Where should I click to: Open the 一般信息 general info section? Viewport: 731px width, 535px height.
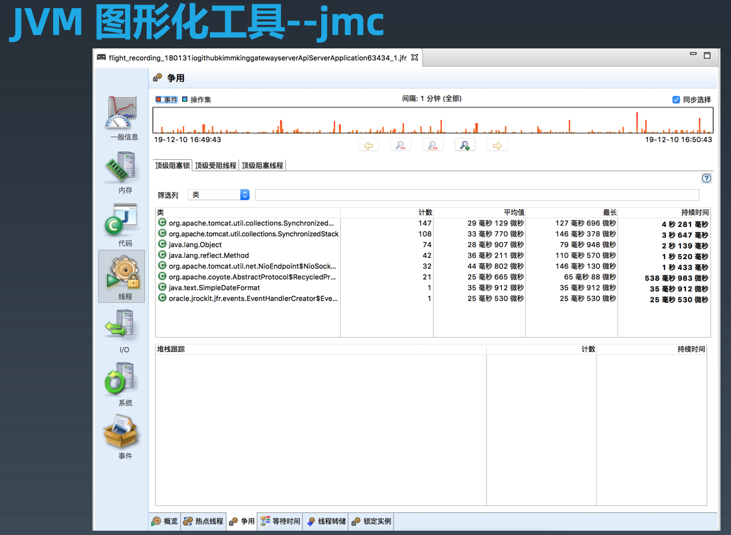[x=123, y=118]
